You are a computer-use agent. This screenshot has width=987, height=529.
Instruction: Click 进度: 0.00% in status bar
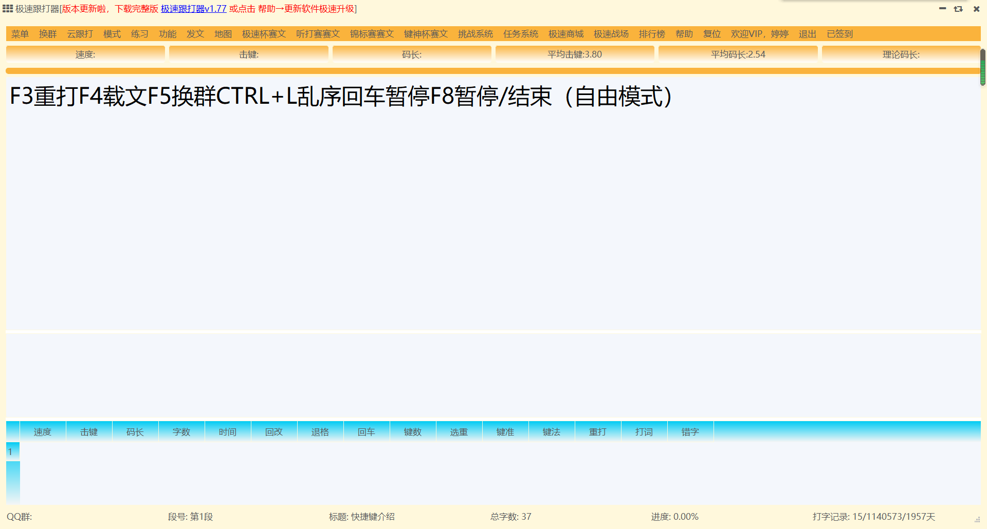coord(674,517)
